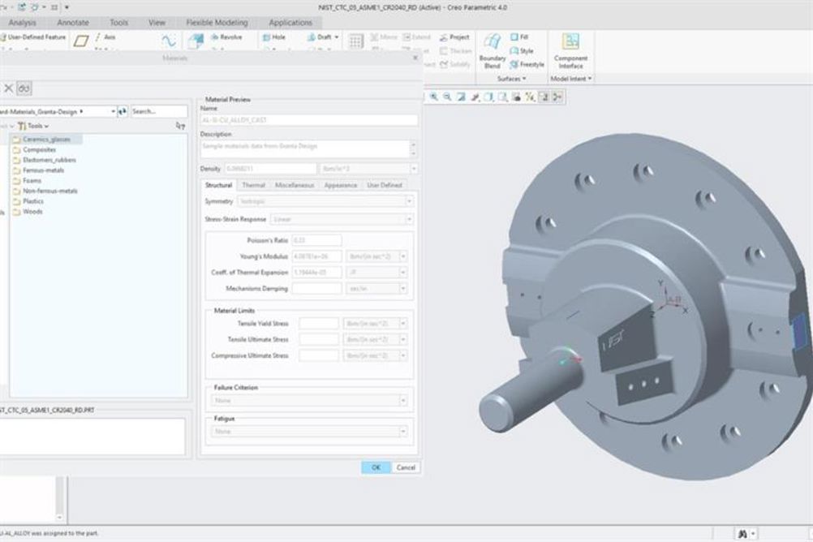Image resolution: width=813 pixels, height=542 pixels.
Task: Open the Analysis ribbon tab in Creo
Action: [22, 22]
